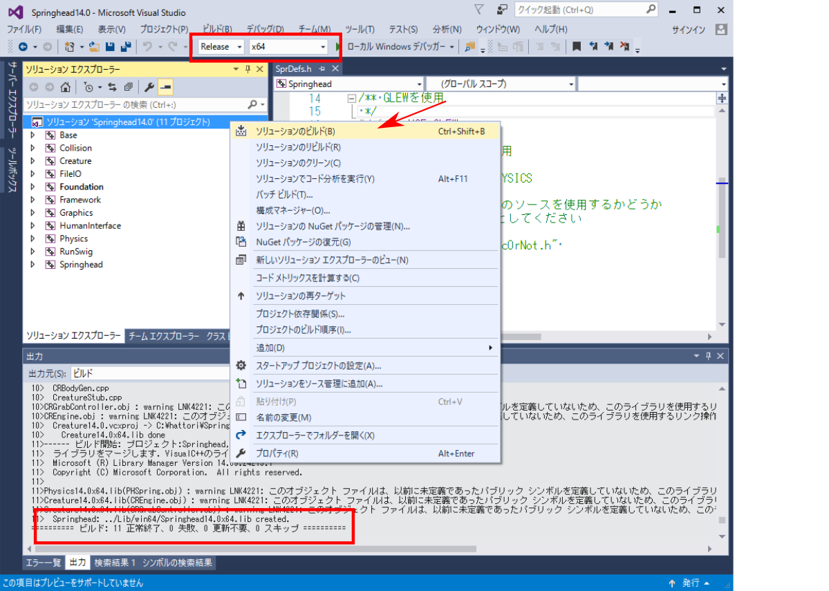The image size is (829, 591).
Task: Switch to the エラー一覧 tab
Action: (x=44, y=563)
